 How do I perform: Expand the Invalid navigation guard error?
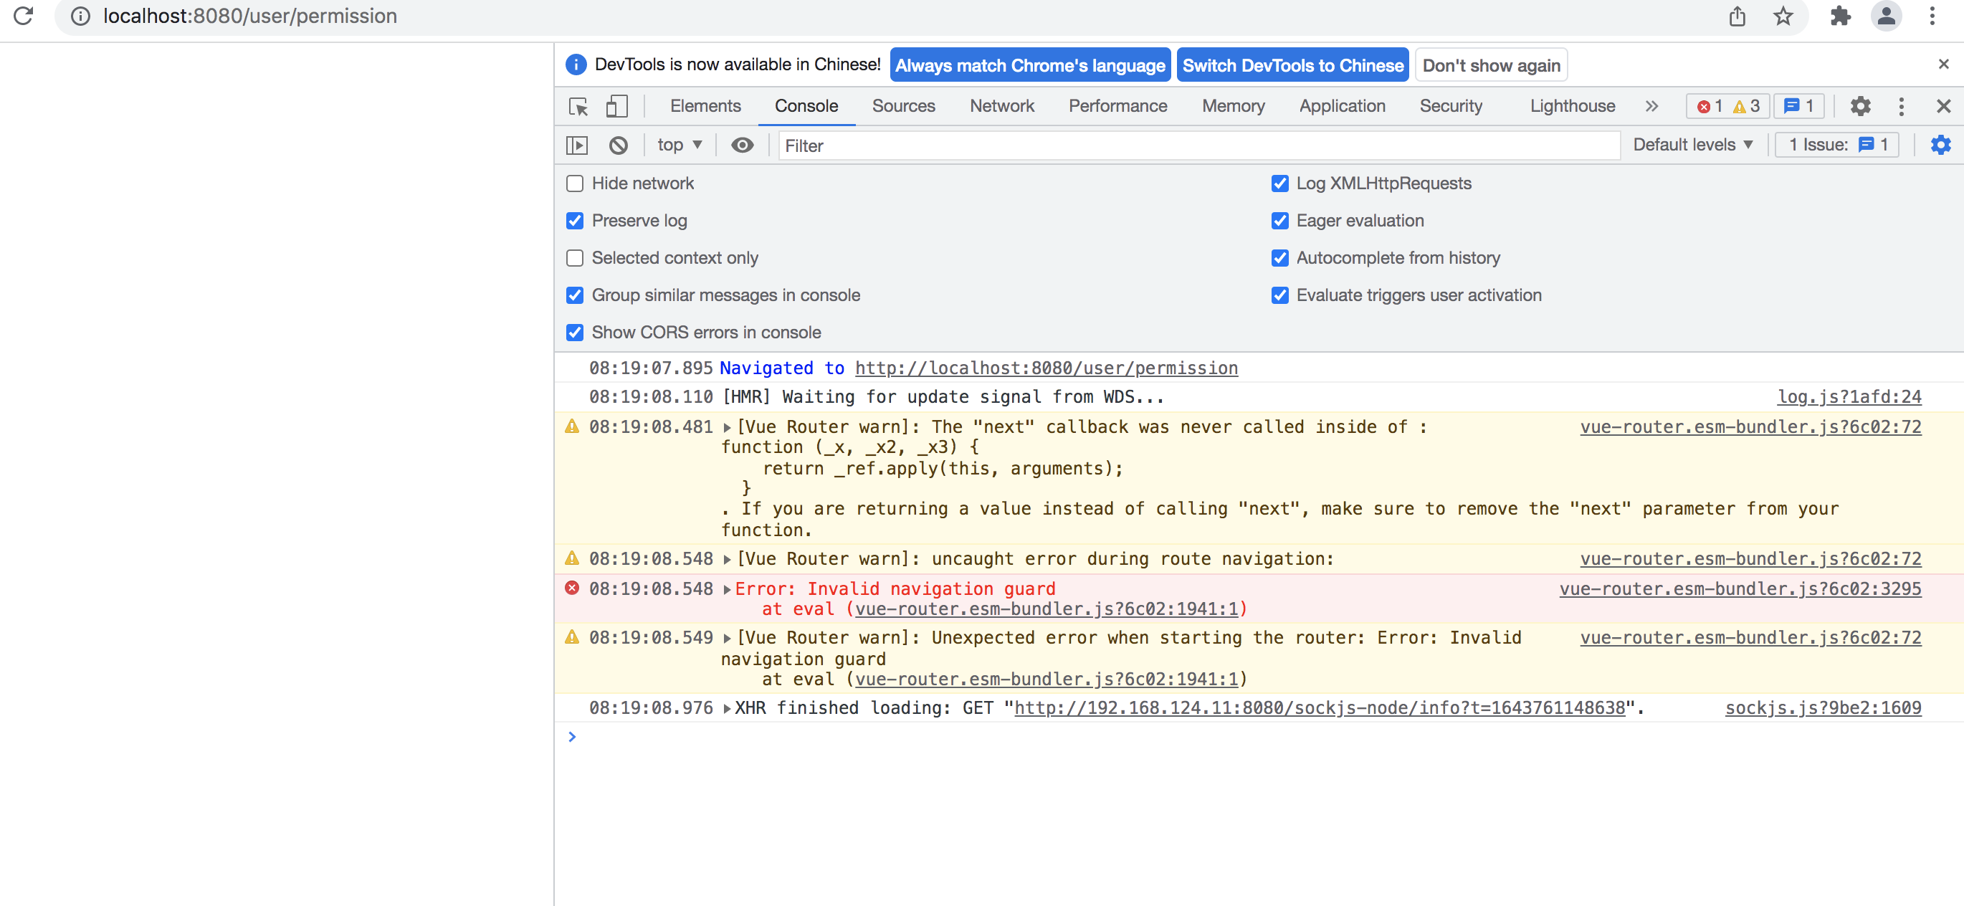click(x=727, y=589)
